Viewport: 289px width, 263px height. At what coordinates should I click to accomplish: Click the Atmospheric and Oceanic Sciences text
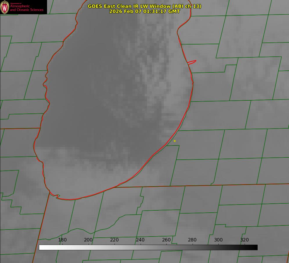26,8
